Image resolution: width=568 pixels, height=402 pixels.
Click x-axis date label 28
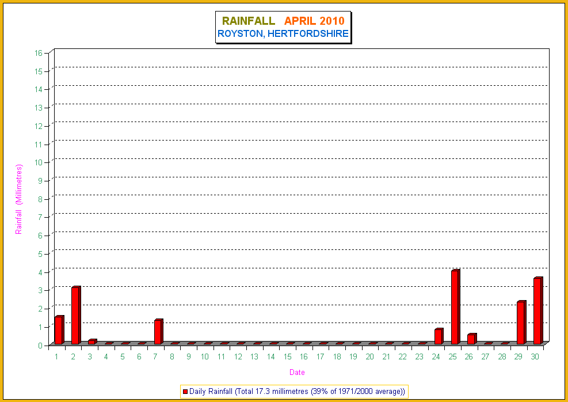502,357
